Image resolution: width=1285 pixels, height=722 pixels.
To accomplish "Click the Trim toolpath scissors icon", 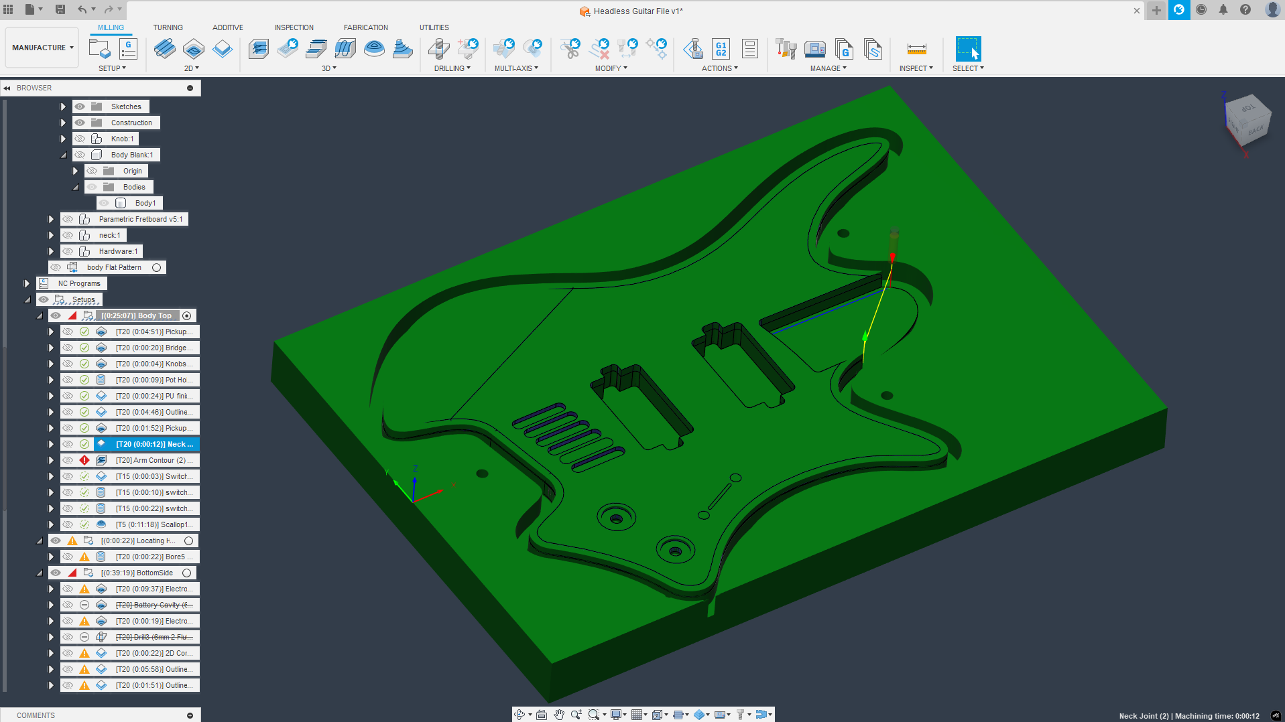I will tap(570, 49).
